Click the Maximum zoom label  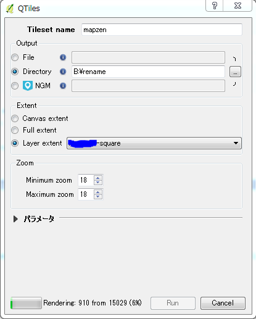point(50,194)
